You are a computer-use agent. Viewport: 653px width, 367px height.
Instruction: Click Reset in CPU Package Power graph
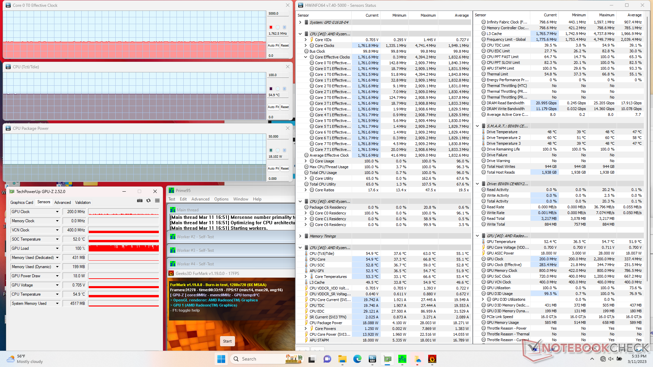pyautogui.click(x=285, y=169)
